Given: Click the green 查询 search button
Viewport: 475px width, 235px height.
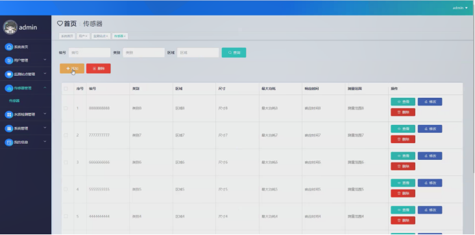Looking at the screenshot, I should (x=234, y=52).
